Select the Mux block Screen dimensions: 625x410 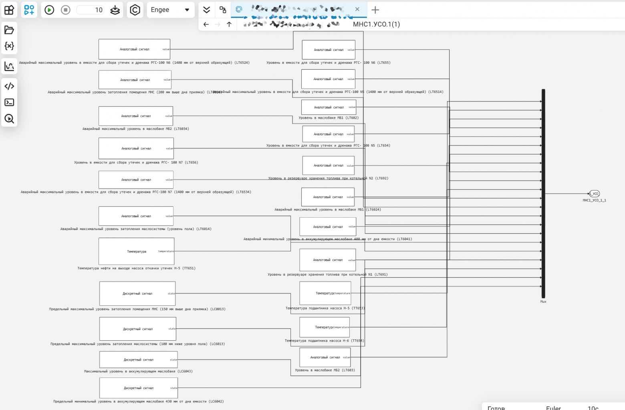pyautogui.click(x=543, y=194)
